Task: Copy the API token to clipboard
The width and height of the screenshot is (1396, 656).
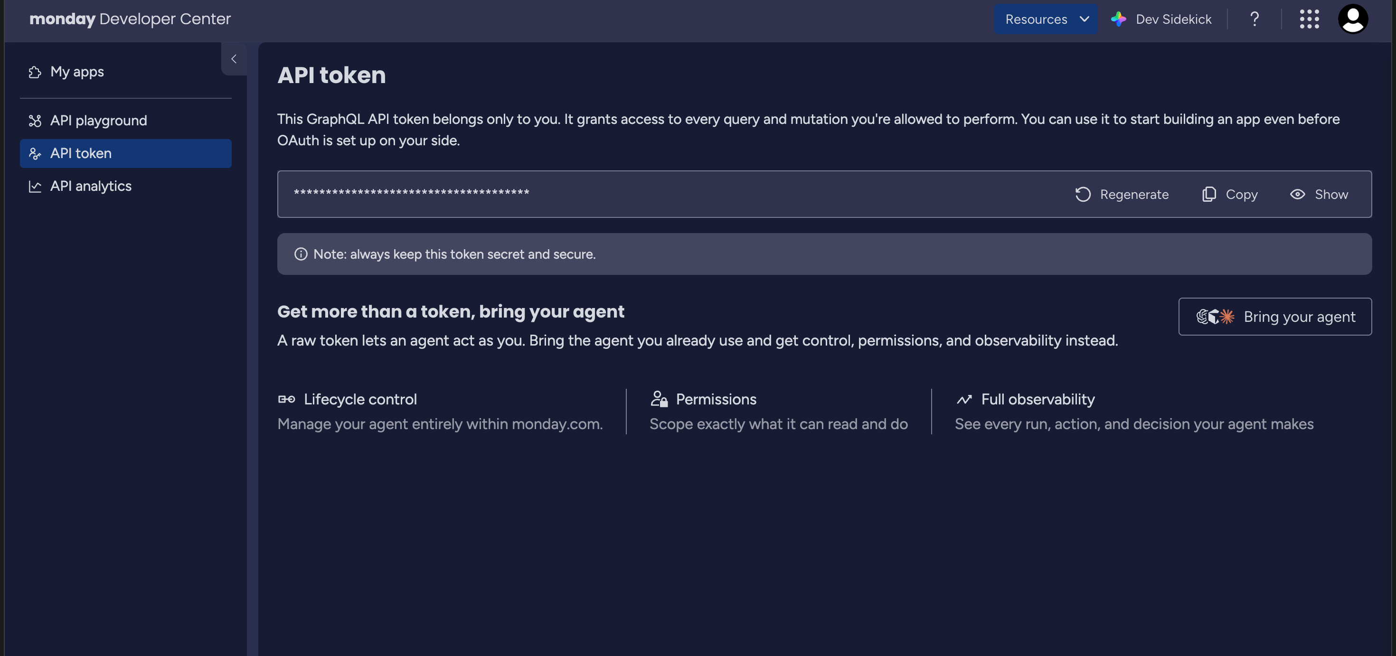Action: point(1230,195)
